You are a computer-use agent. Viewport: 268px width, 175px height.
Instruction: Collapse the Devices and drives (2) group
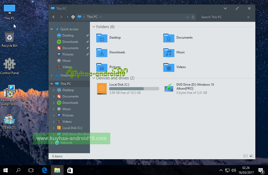[x=94, y=78]
